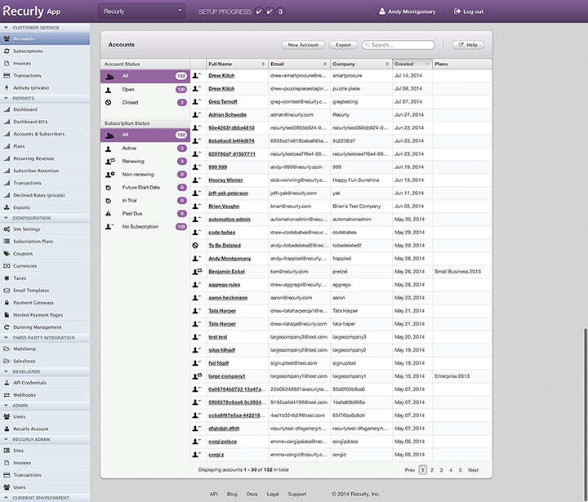Sort the table by Created column
This screenshot has height=502, width=588.
click(x=412, y=64)
